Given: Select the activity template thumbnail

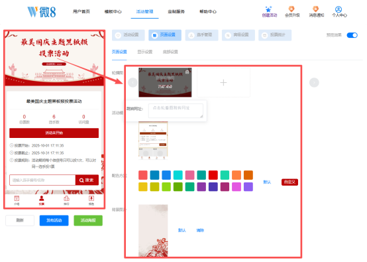Looking at the screenshot, I should click(153, 141).
